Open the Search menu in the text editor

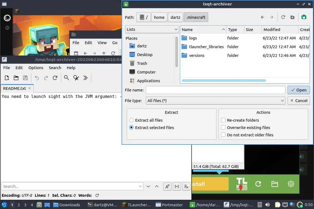click(x=55, y=68)
